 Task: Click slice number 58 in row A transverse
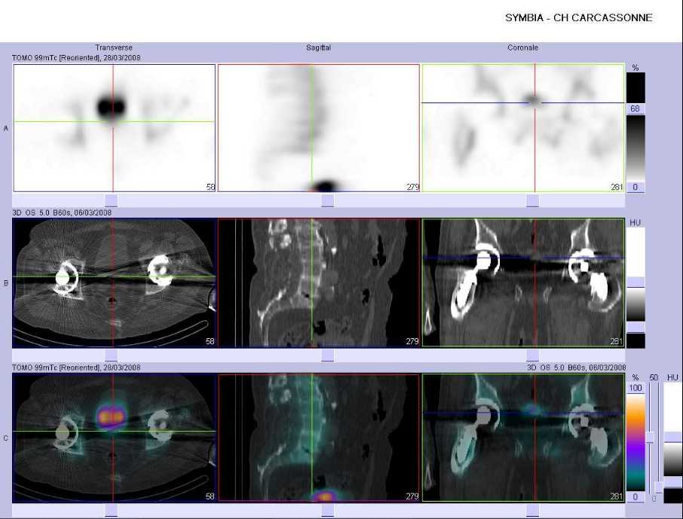click(x=210, y=187)
